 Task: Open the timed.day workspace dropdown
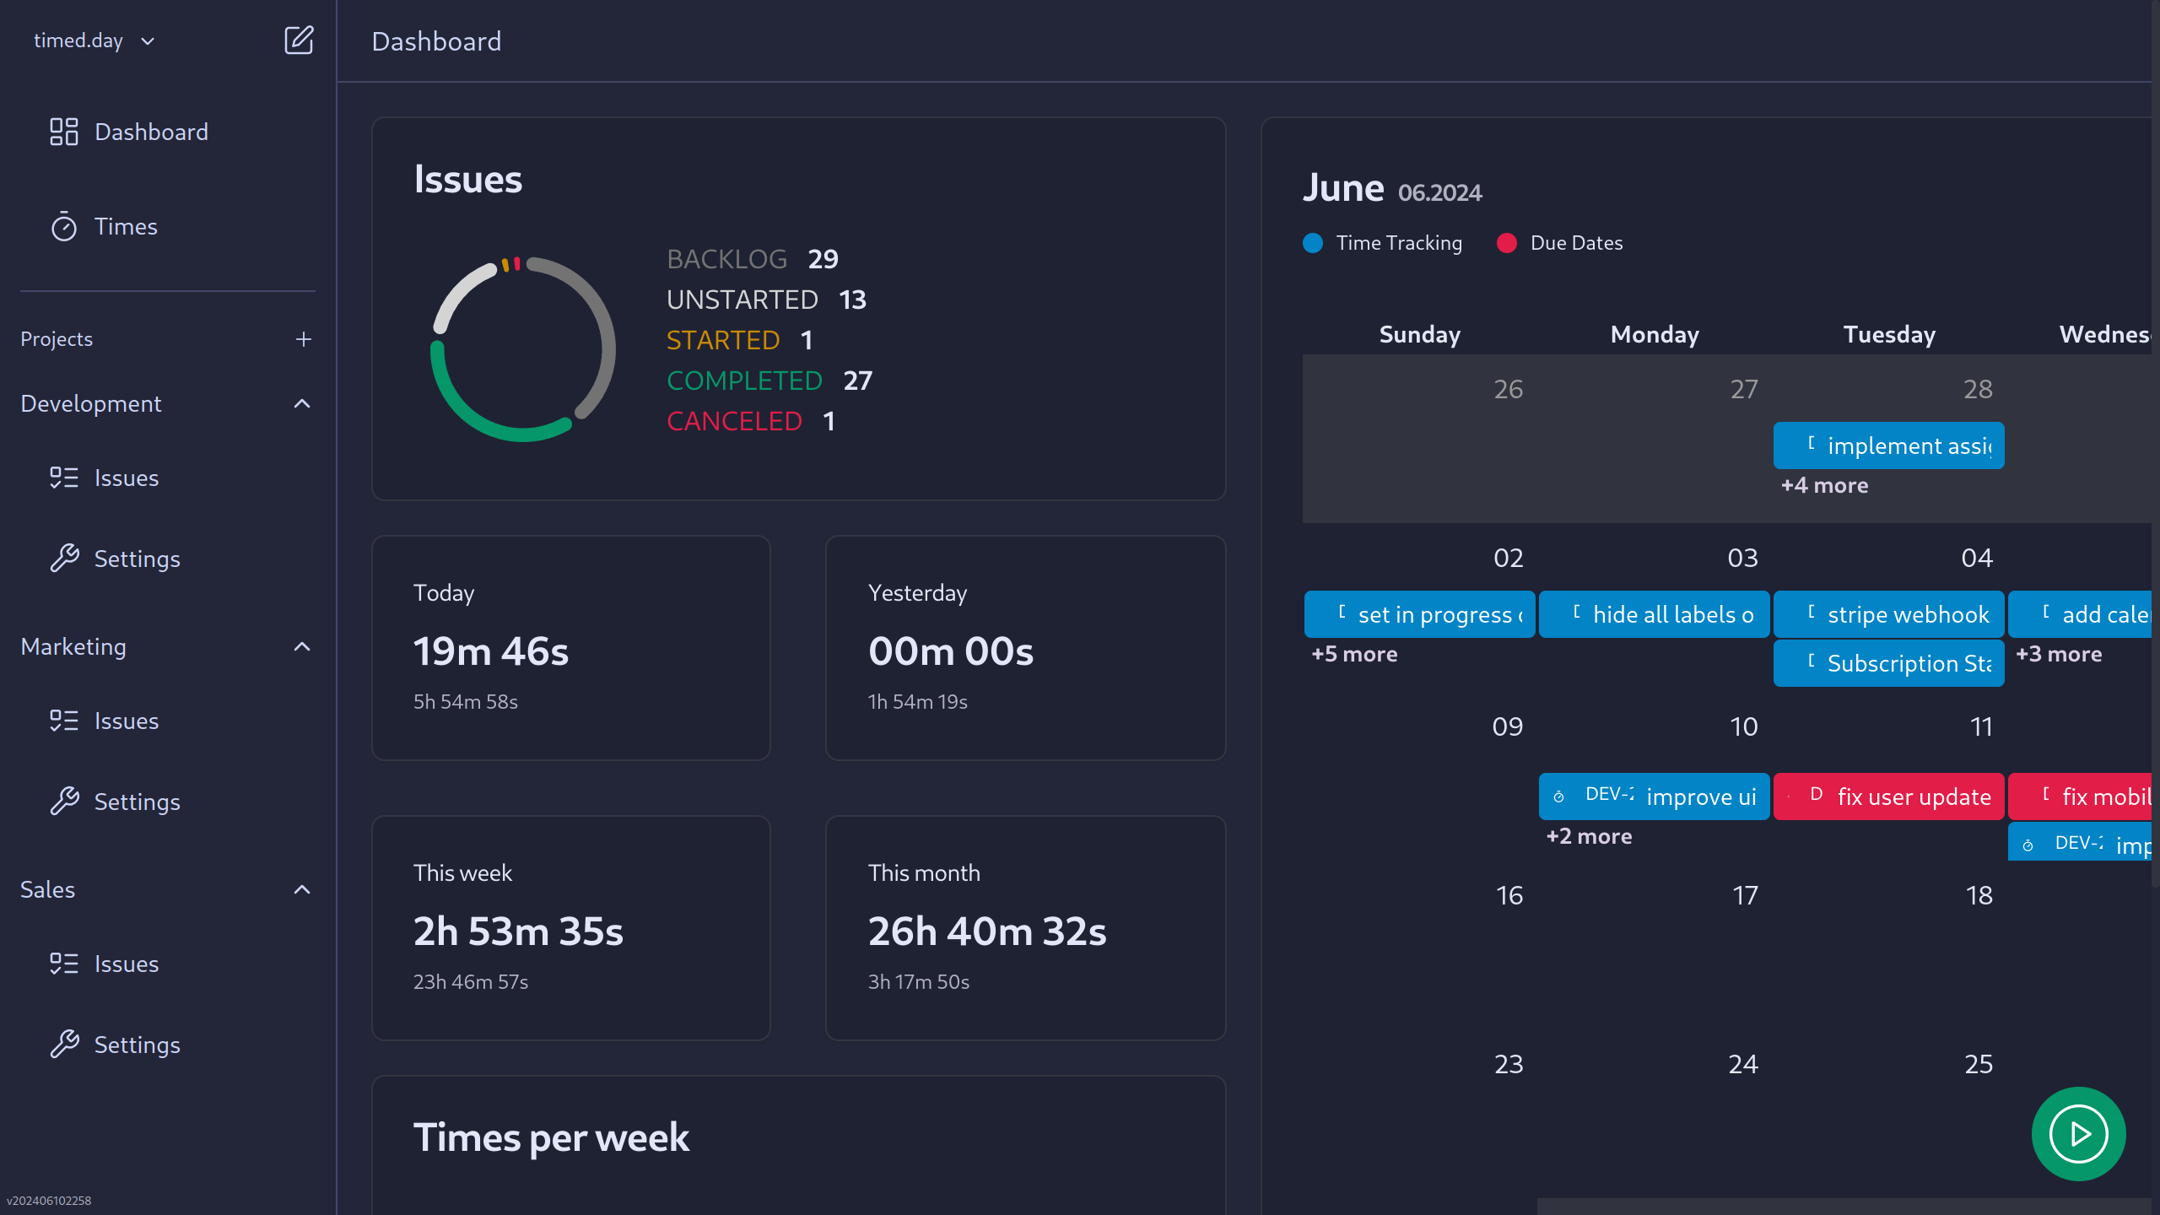coord(94,40)
